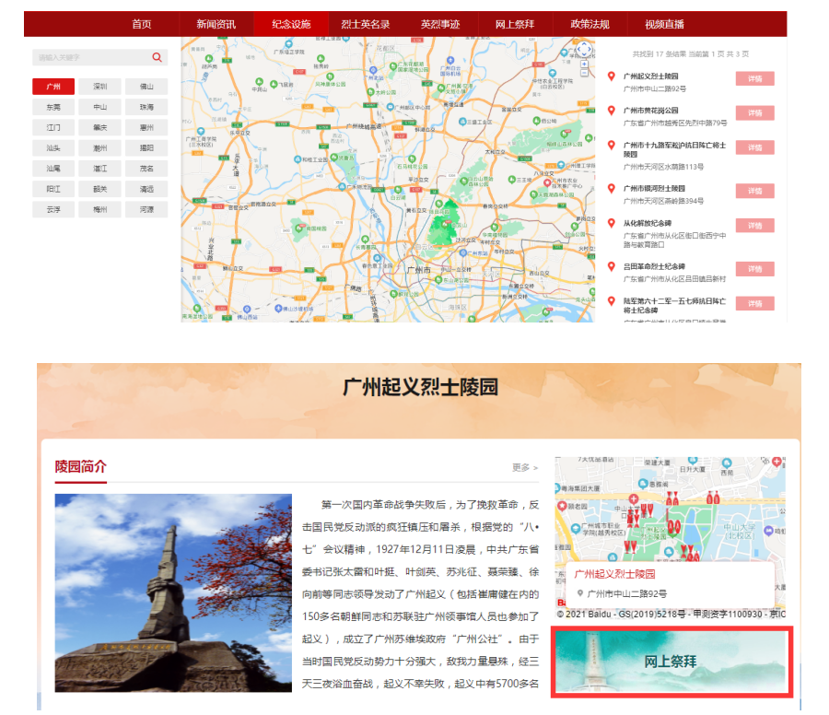Click the pin icon beside 广州市银河烈士陵园

[x=612, y=188]
